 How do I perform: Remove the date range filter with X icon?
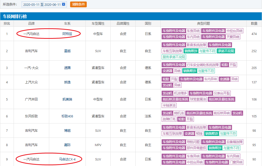click(x=64, y=4)
